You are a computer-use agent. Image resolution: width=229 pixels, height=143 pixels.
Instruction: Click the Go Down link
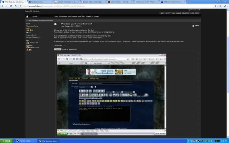coord(36,11)
